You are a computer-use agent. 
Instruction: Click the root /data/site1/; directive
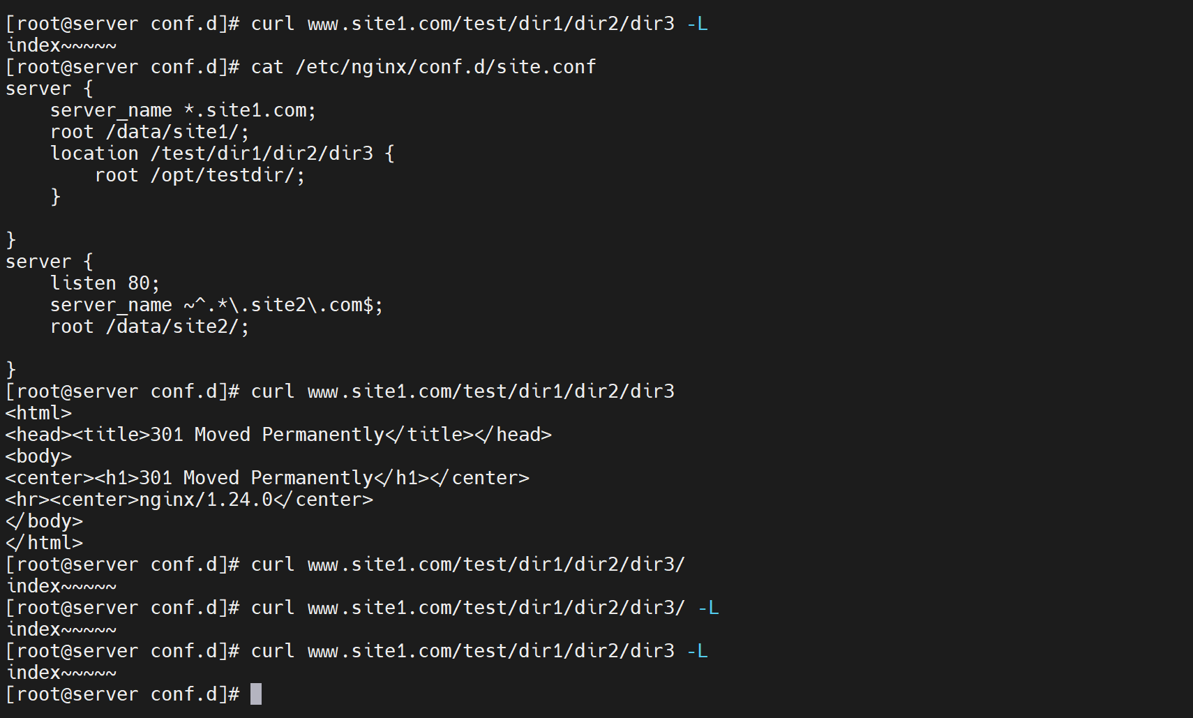click(149, 132)
